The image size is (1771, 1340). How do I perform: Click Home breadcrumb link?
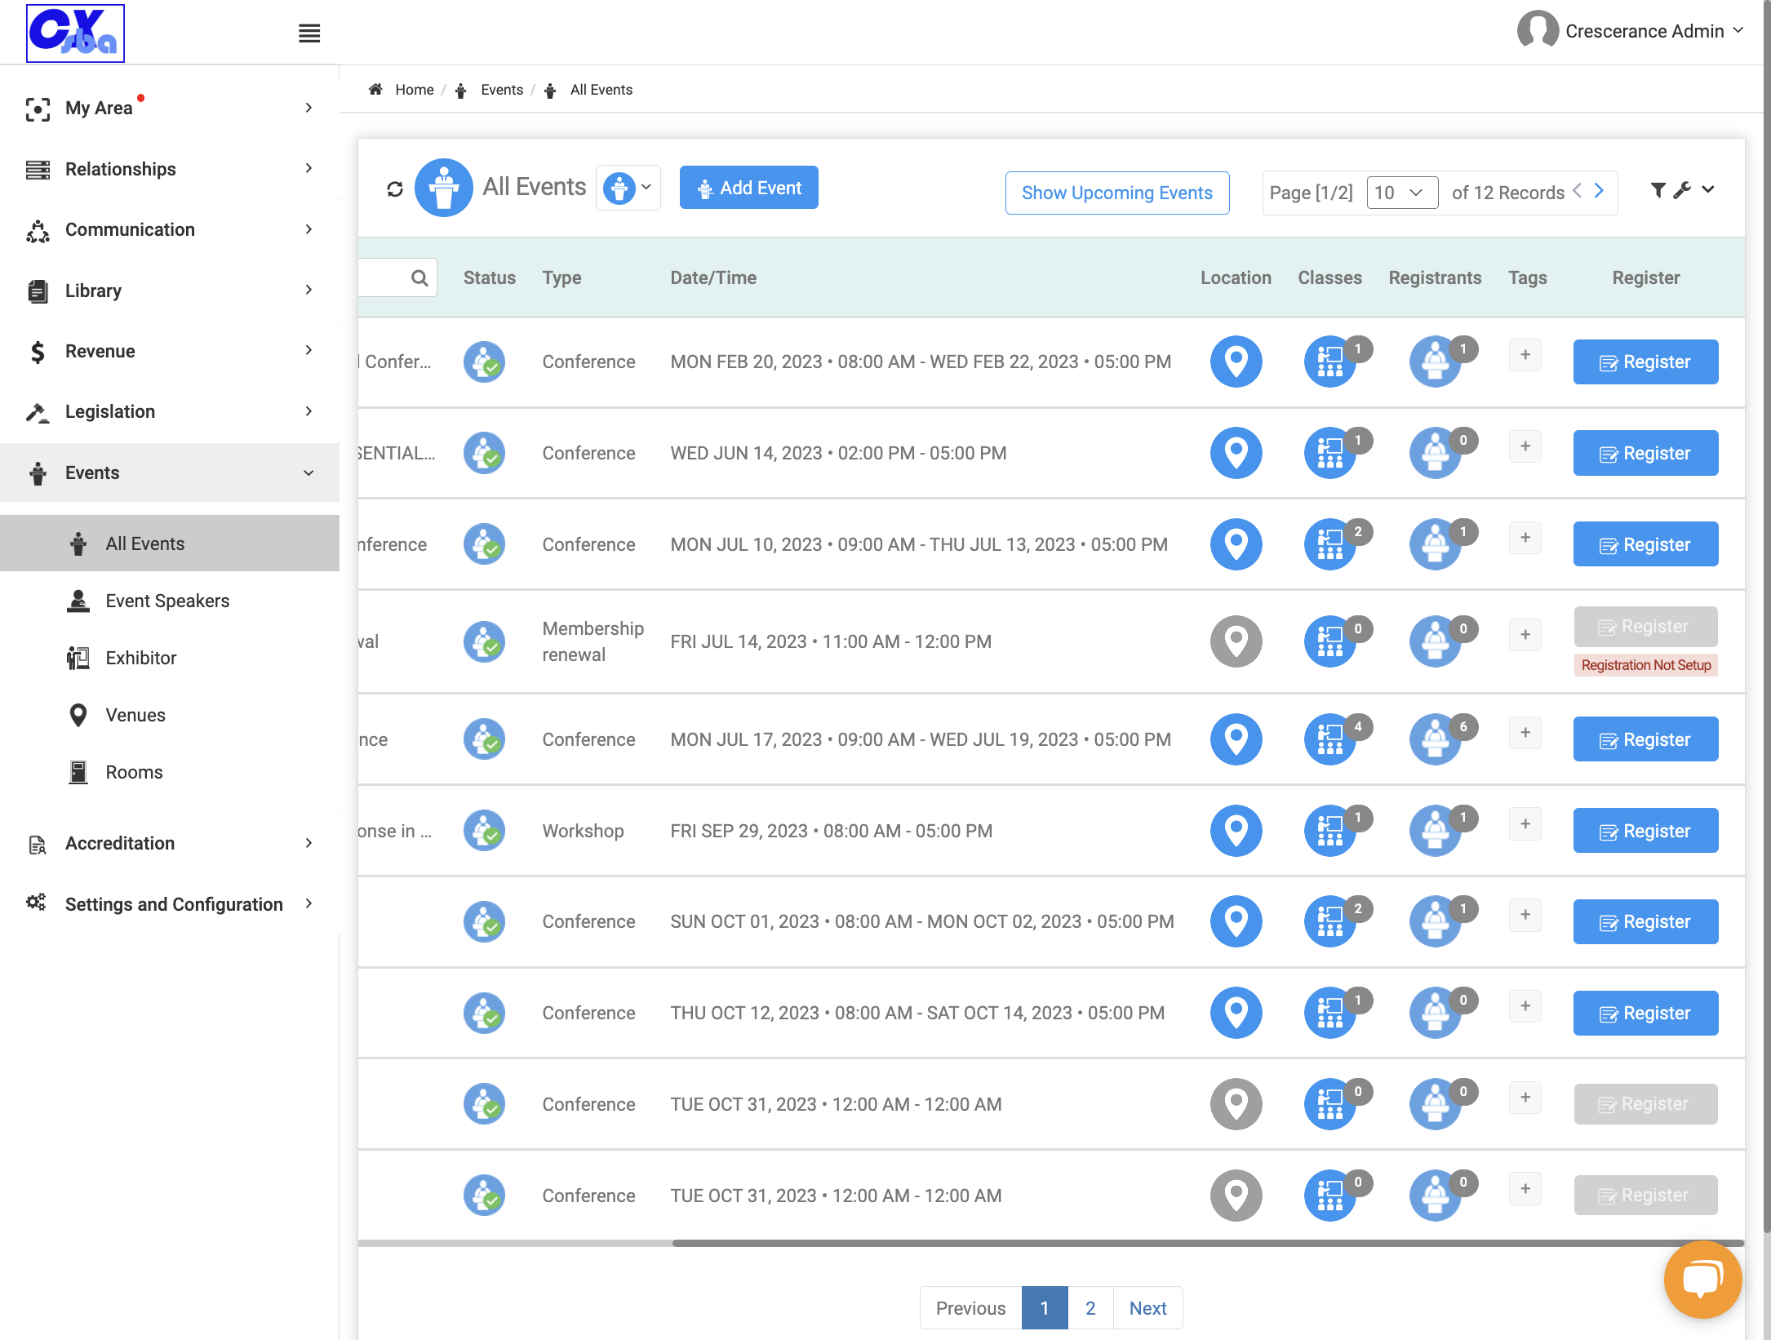[414, 90]
